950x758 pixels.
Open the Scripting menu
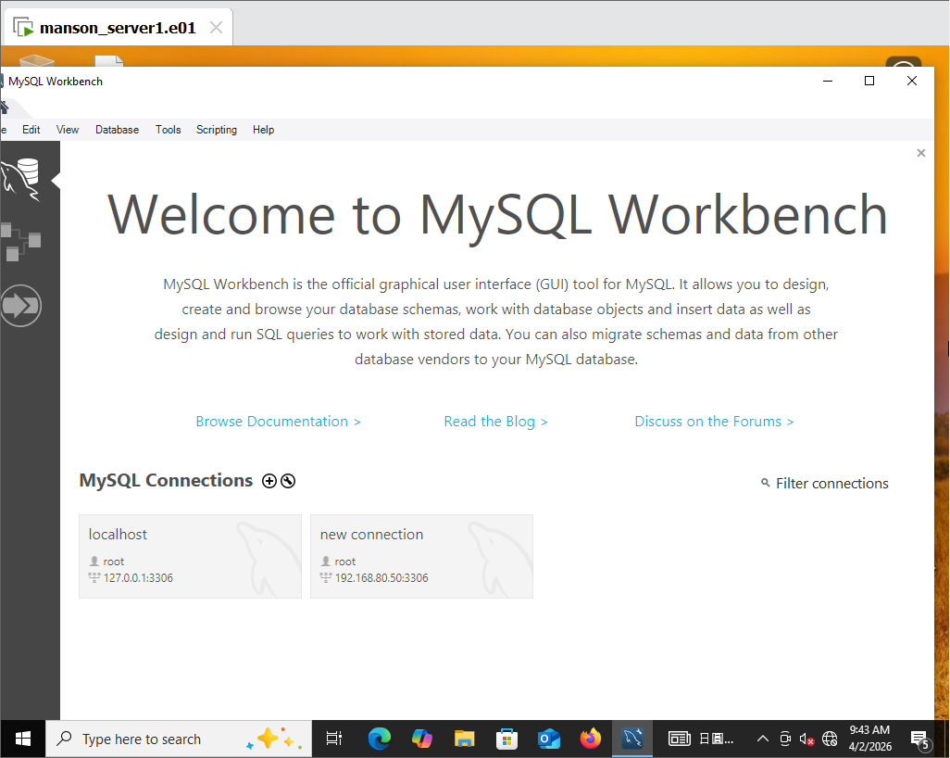click(217, 130)
